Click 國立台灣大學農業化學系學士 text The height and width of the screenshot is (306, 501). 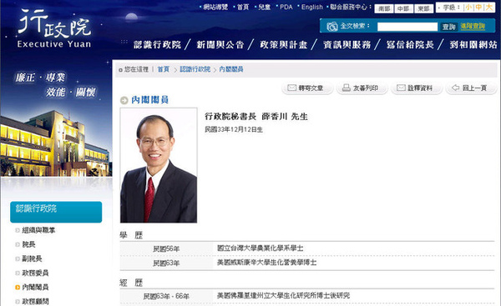pos(260,248)
